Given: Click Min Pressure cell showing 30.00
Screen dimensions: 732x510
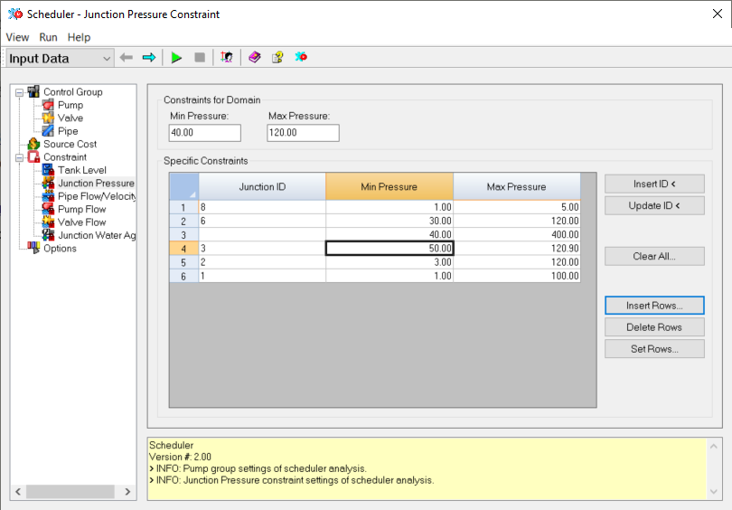Looking at the screenshot, I should point(389,221).
